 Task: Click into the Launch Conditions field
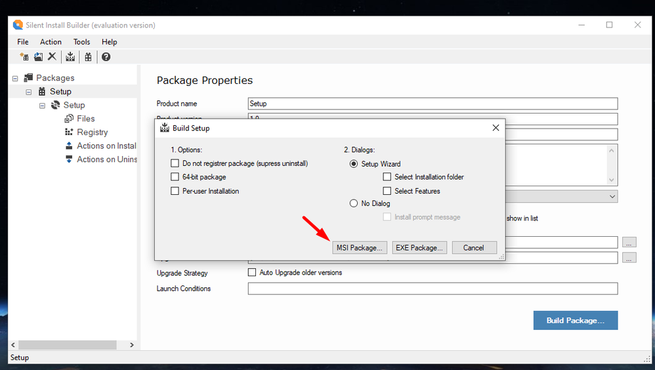point(433,289)
